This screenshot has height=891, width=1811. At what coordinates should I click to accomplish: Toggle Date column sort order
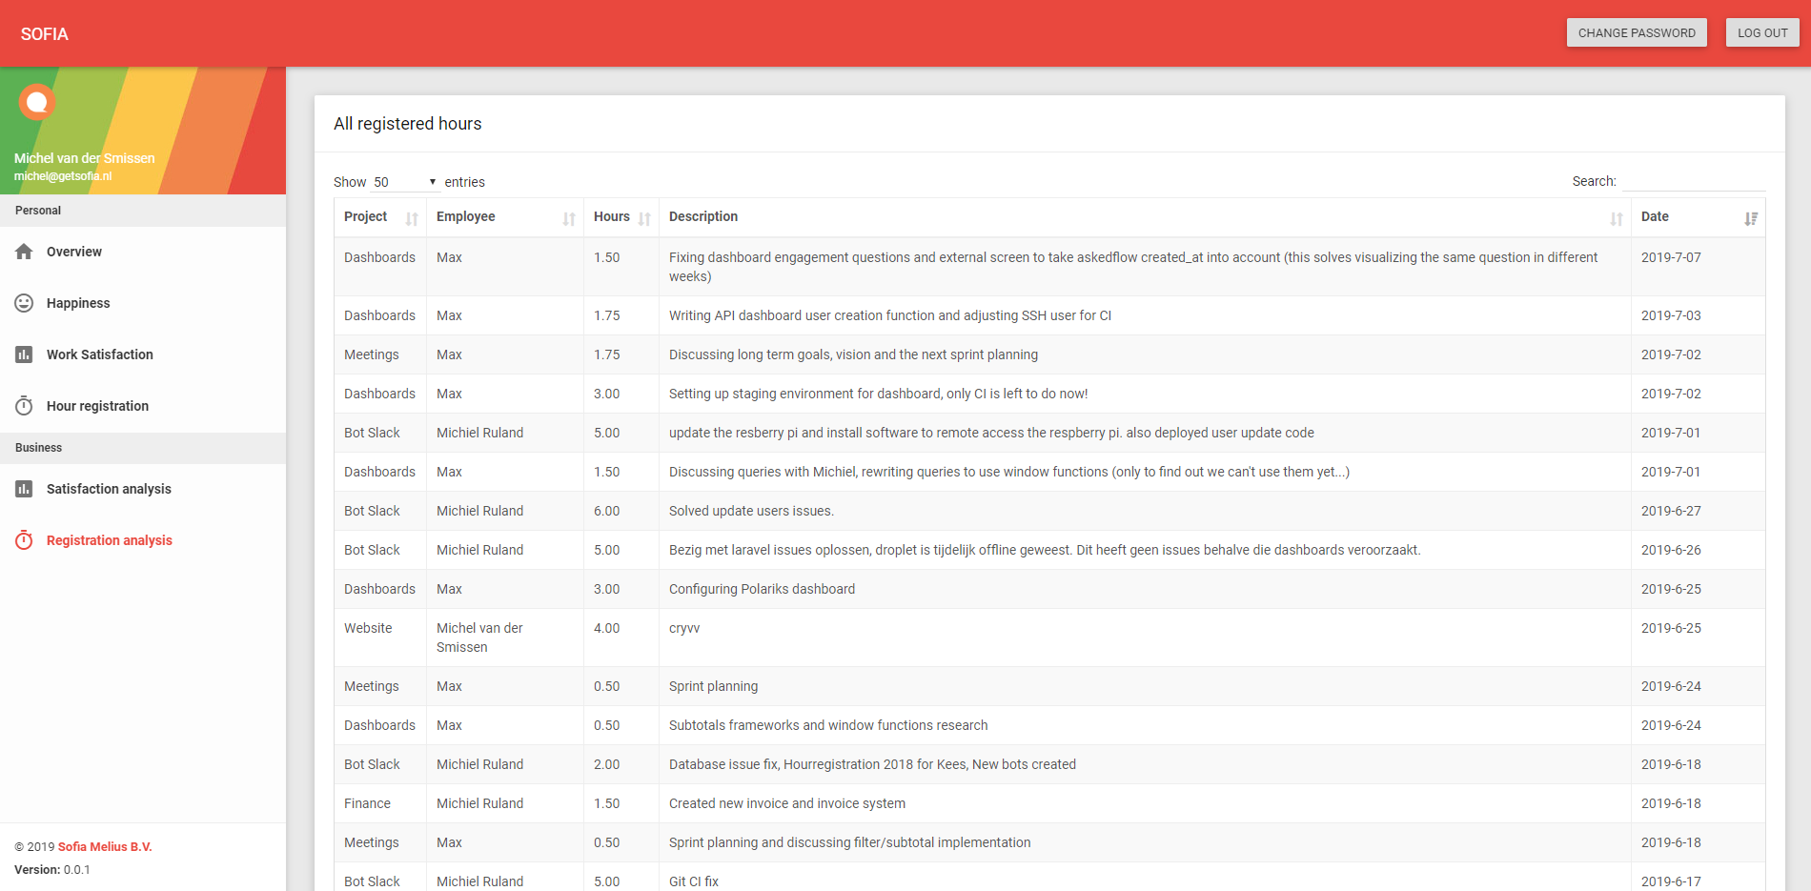click(1751, 218)
